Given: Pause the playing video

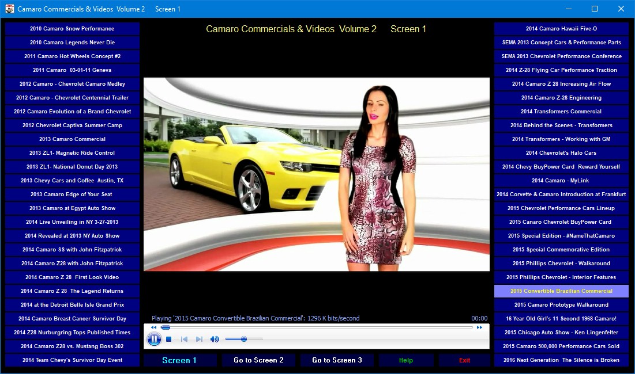Looking at the screenshot, I should tap(154, 339).
